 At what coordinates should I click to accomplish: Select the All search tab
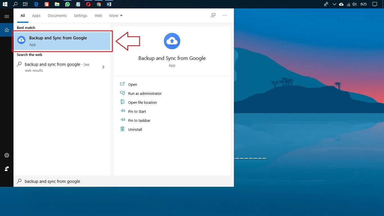point(23,16)
